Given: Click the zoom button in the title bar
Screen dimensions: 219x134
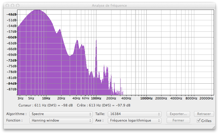Looking at the screenshot, I should (x=18, y=5).
